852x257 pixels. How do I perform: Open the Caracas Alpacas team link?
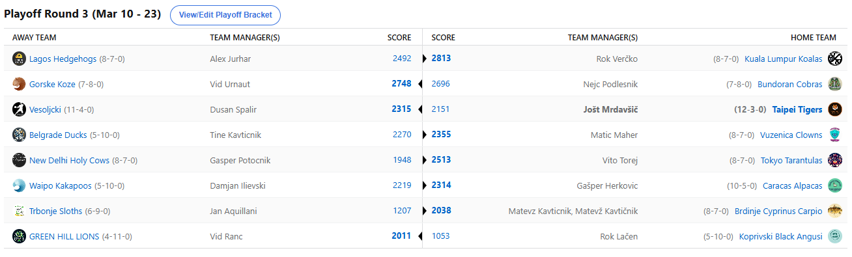click(793, 185)
